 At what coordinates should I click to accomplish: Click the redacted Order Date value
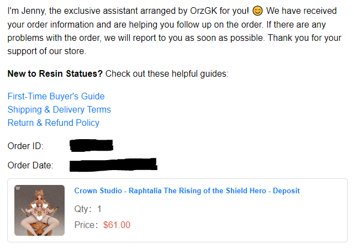click(x=113, y=164)
